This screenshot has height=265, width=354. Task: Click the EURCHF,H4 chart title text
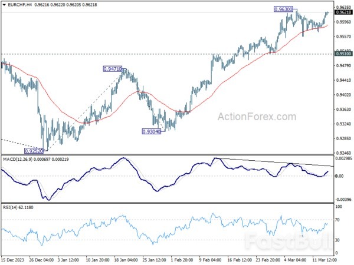click(x=20, y=5)
